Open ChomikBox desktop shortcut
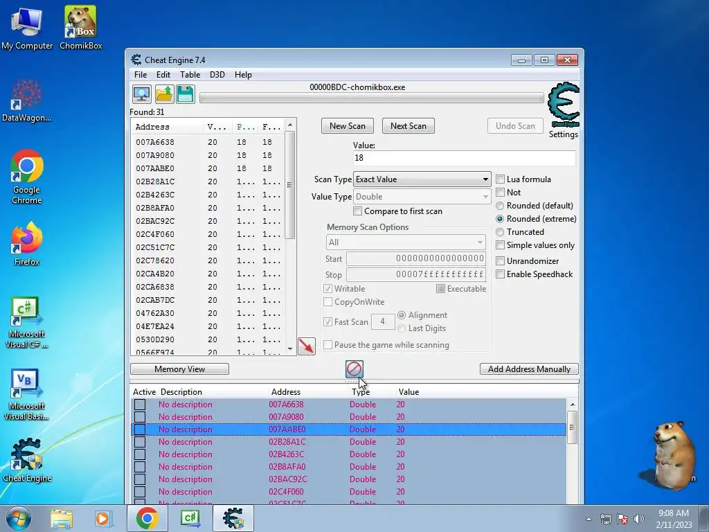This screenshot has width=709, height=532. [80, 28]
